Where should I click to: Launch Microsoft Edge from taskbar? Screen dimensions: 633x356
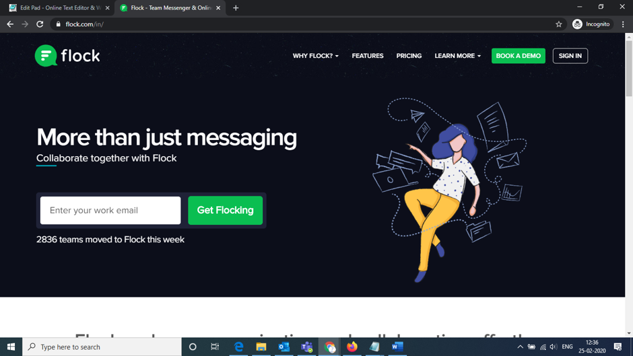(x=238, y=347)
